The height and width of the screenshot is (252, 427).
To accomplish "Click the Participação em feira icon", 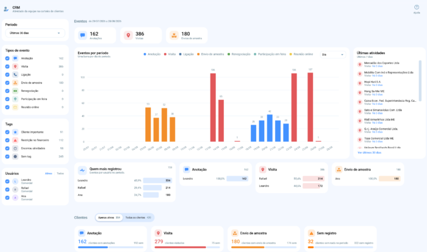I will (15, 99).
